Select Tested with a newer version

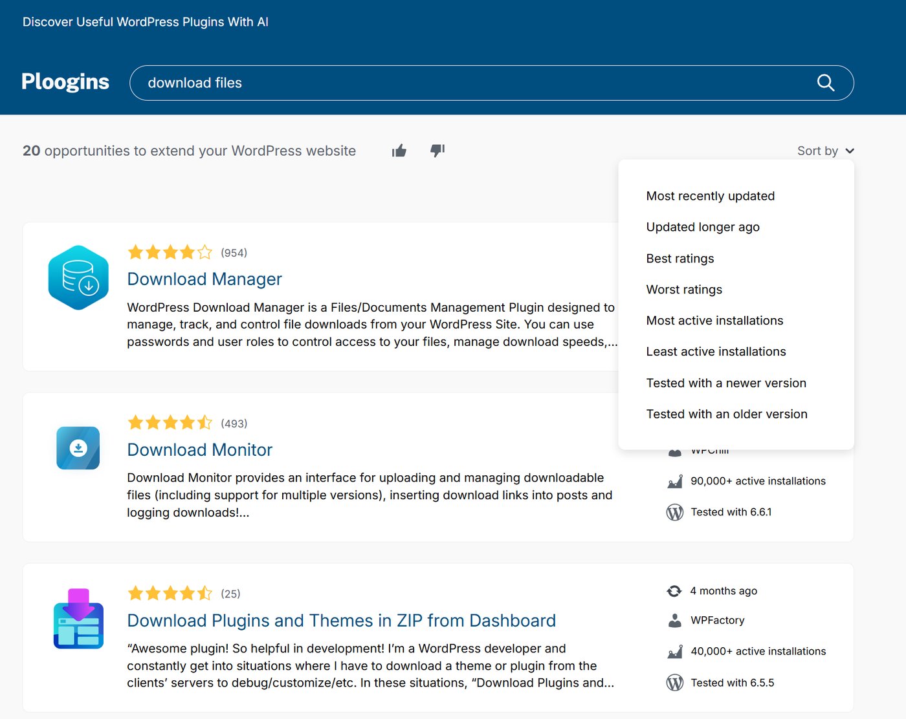(726, 383)
